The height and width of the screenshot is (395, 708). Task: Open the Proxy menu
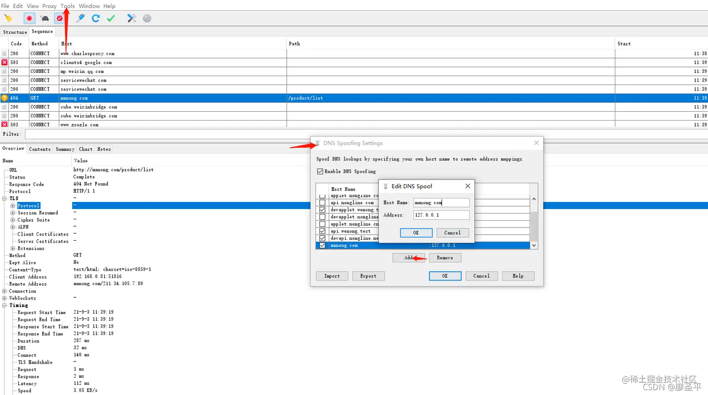point(49,6)
